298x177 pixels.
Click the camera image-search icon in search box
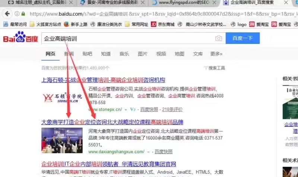pyautogui.click(x=219, y=39)
